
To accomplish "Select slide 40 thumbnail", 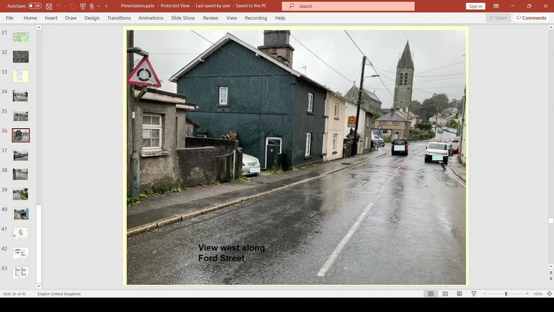I will [21, 214].
